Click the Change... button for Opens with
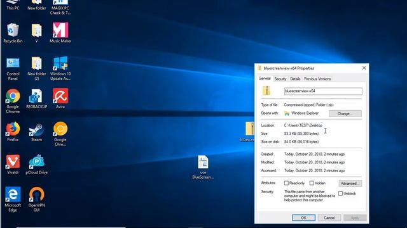 (x=345, y=113)
